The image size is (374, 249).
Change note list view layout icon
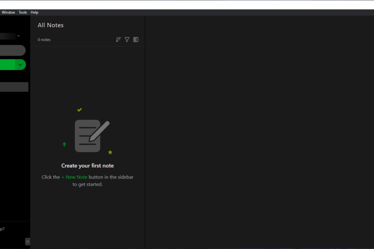(x=136, y=40)
